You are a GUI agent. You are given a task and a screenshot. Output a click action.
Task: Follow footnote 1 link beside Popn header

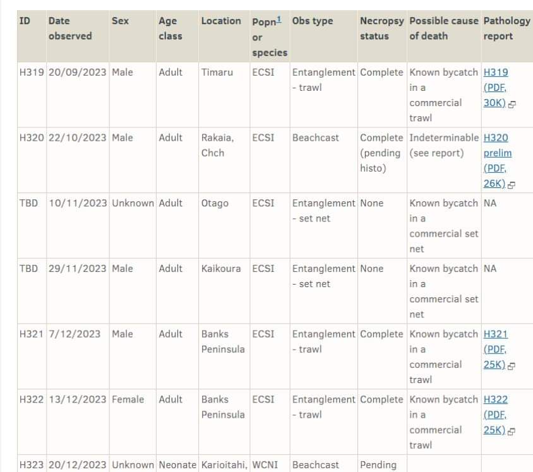point(278,20)
